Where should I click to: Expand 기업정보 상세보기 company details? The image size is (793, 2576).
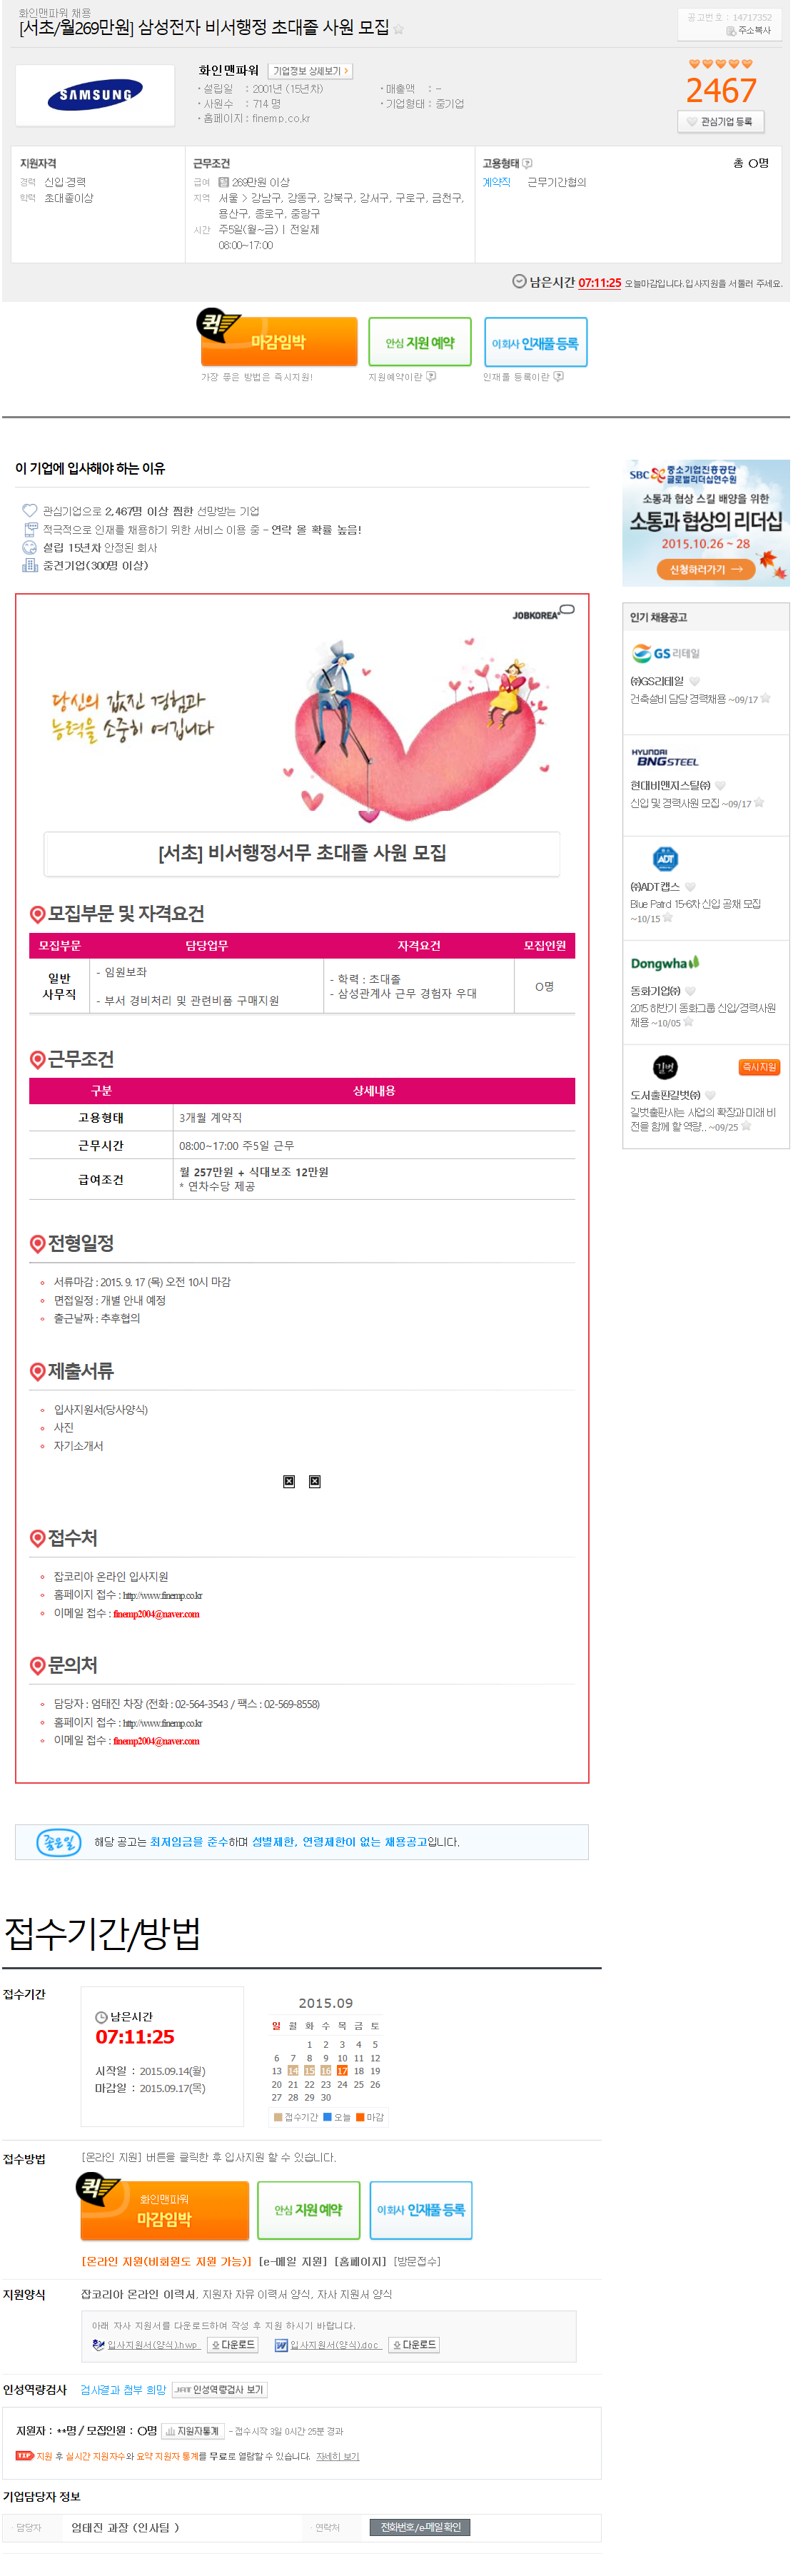(311, 71)
